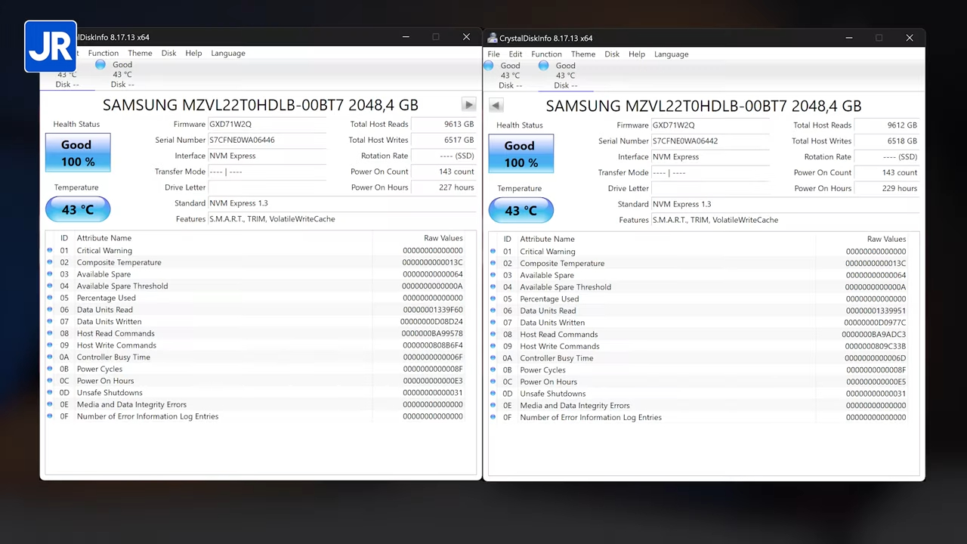Click the Critical Warning status dot in left window
The image size is (967, 544).
(x=51, y=250)
